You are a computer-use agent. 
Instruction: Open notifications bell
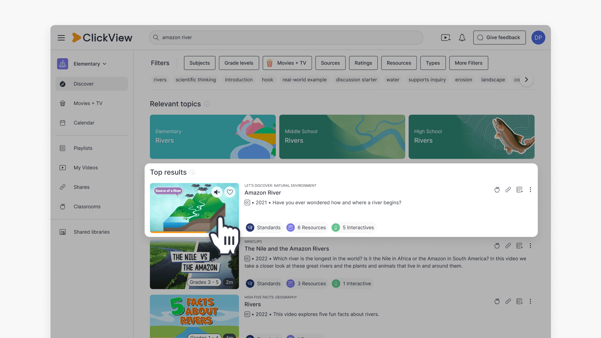point(462,38)
